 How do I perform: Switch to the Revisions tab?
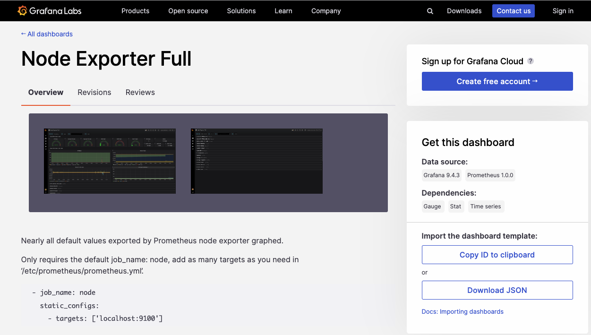[x=94, y=93]
